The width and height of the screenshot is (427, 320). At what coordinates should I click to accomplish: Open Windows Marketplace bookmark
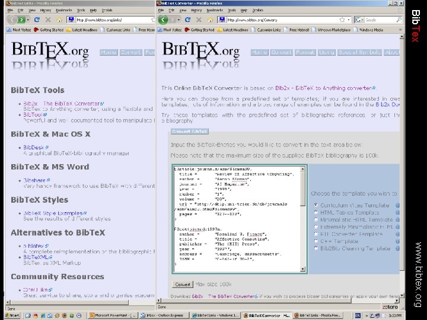[331, 30]
